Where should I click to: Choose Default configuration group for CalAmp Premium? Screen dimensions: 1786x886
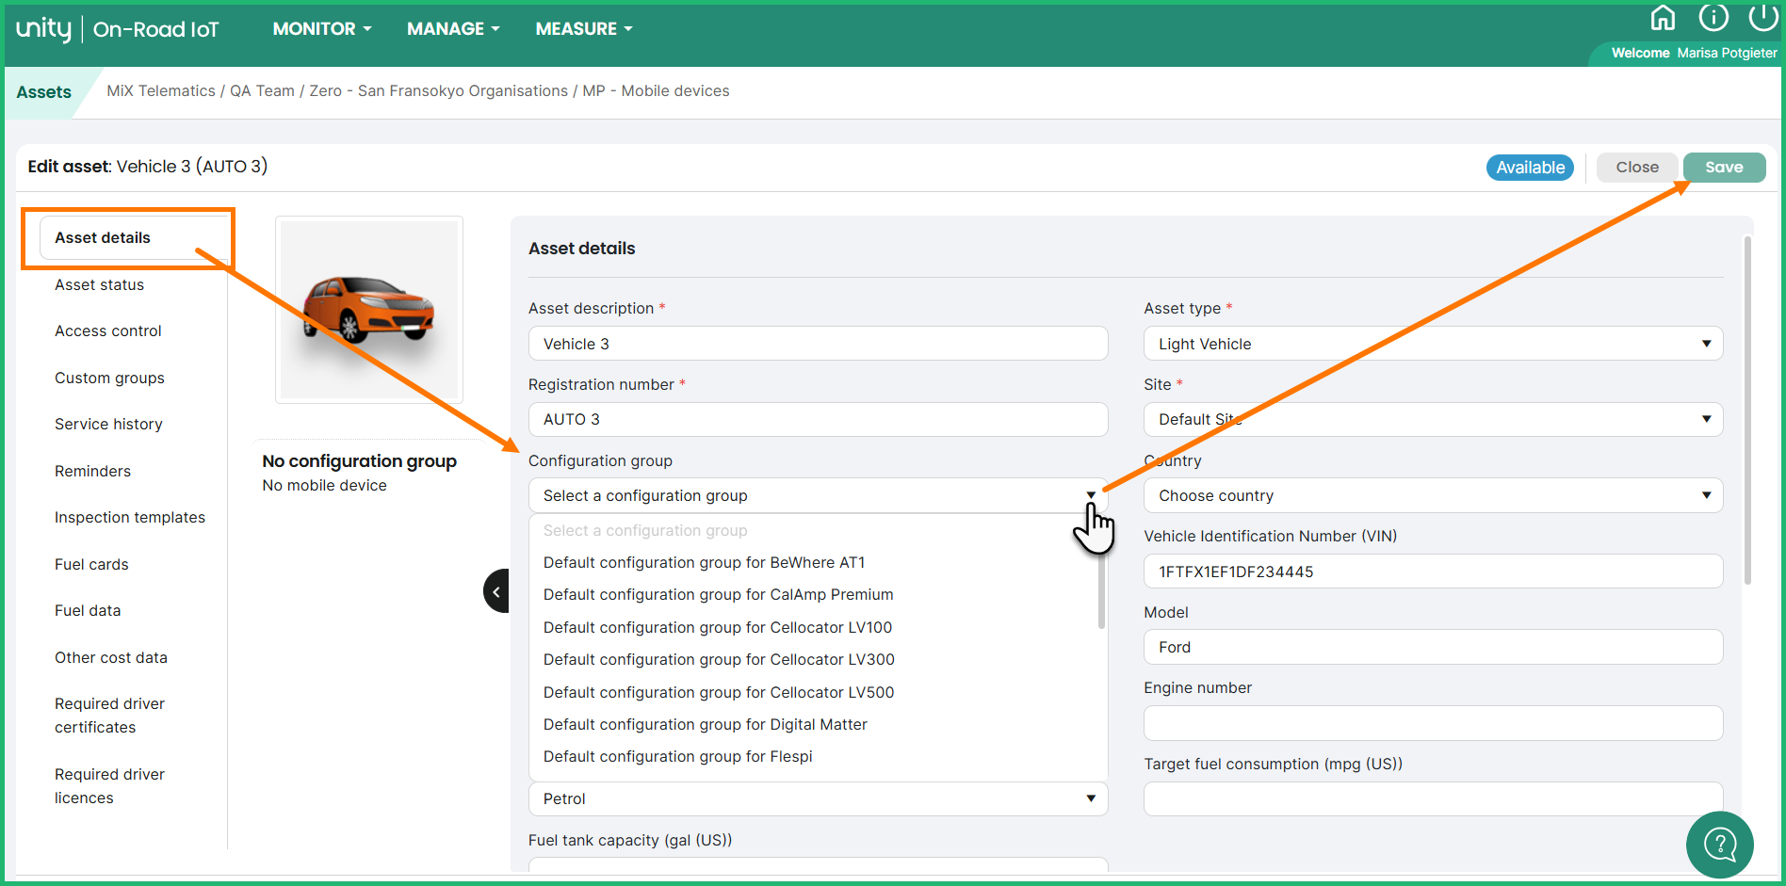click(718, 595)
